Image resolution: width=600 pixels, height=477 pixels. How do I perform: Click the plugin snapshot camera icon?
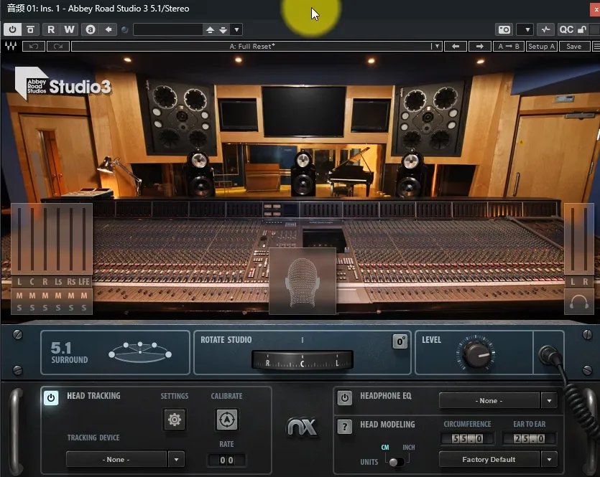coord(504,29)
